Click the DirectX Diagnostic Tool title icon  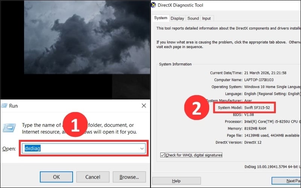154,5
